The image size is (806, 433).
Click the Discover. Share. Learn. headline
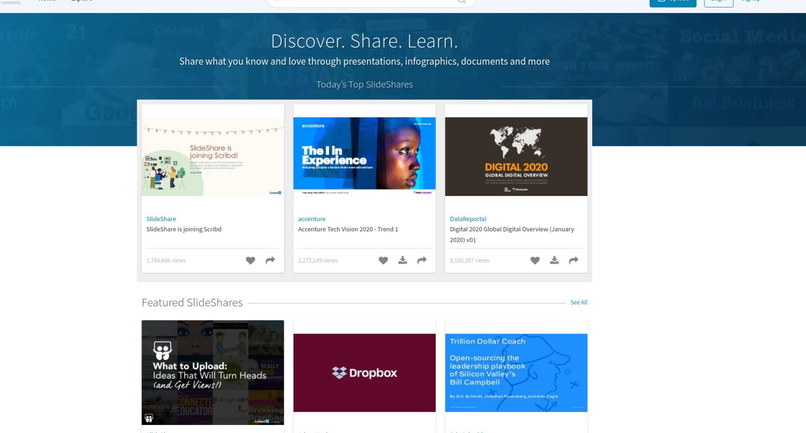(x=364, y=41)
